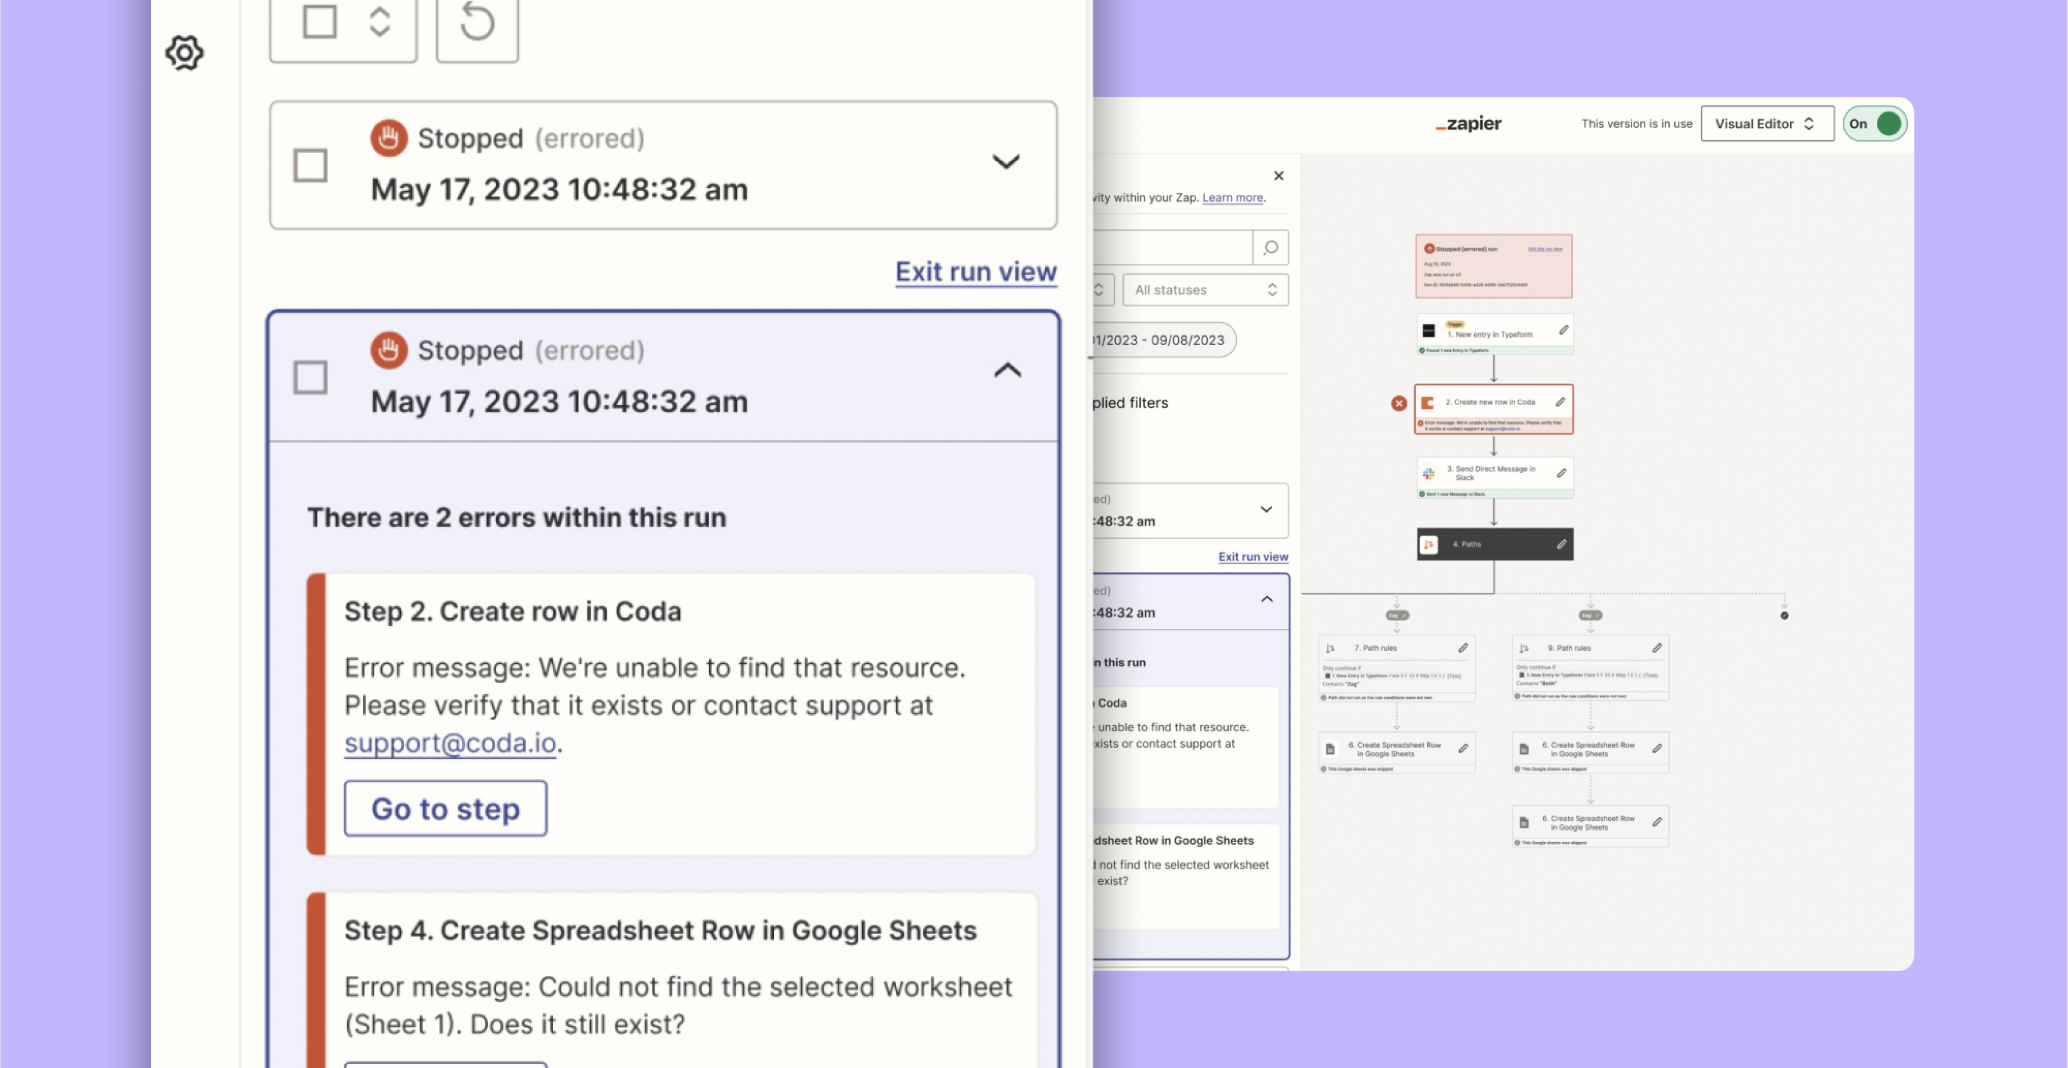This screenshot has width=2068, height=1068.
Task: Expand the collapsed Stopped (errored) run card
Action: click(1006, 162)
